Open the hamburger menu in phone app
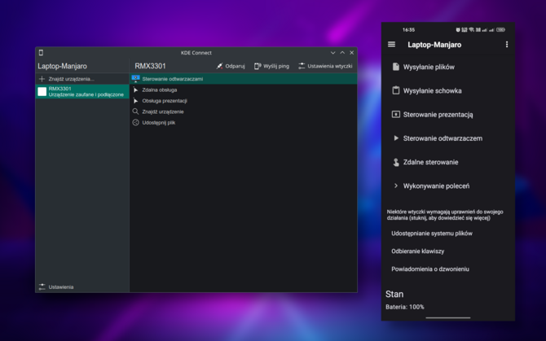The height and width of the screenshot is (341, 546). (x=391, y=45)
